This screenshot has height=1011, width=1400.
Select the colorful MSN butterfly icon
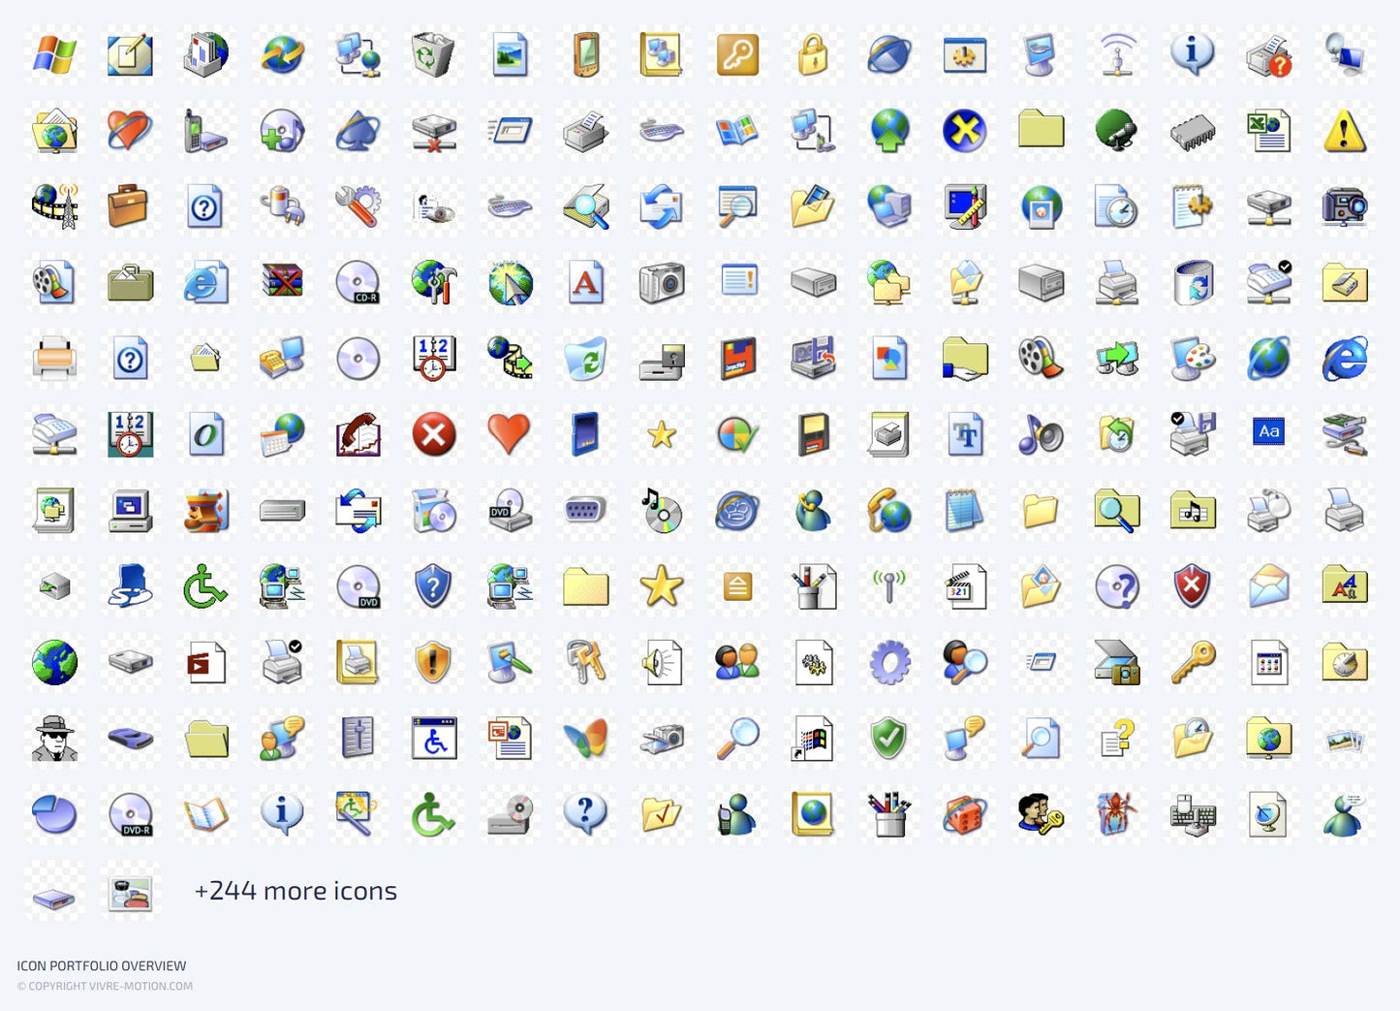585,739
